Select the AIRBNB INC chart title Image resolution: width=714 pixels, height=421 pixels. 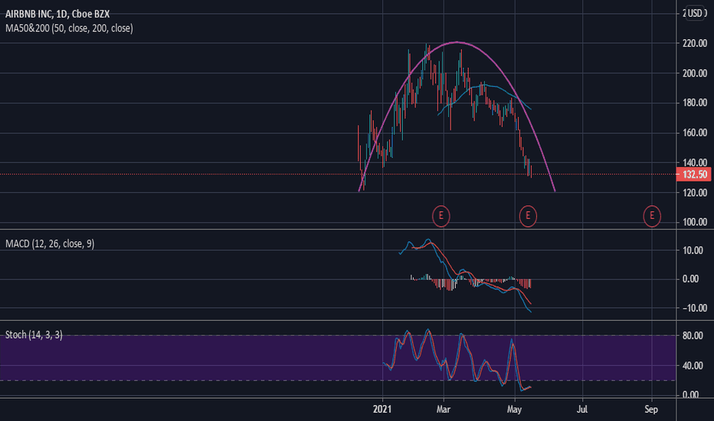pos(57,14)
